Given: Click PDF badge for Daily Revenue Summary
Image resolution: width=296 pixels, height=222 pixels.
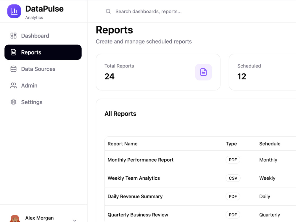Looking at the screenshot, I should click(233, 196).
